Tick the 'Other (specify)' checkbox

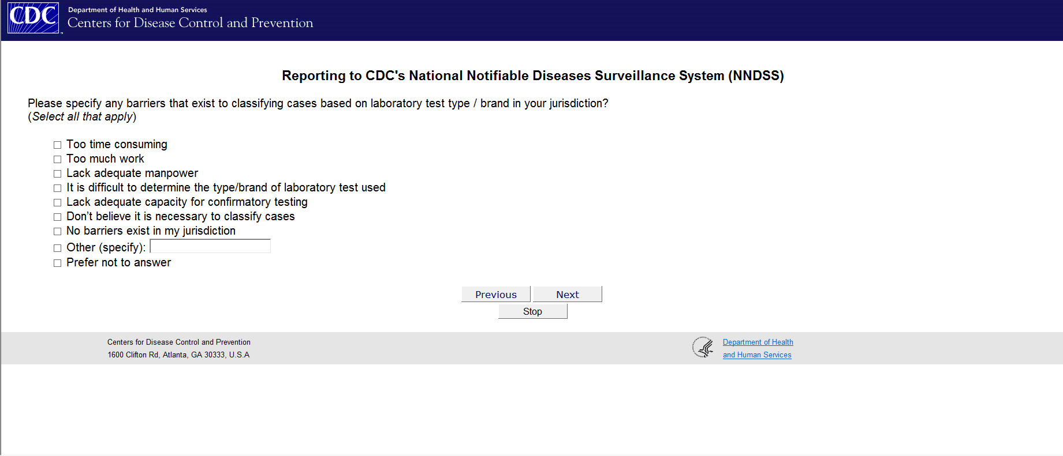(x=57, y=248)
